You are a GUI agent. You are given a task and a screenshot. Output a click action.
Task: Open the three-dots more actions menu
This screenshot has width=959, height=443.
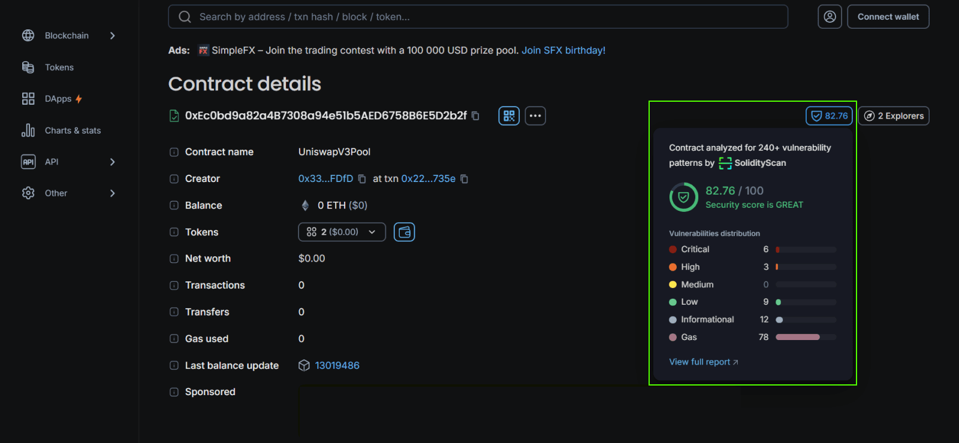[535, 116]
